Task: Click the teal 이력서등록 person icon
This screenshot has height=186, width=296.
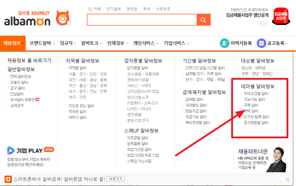Action: tap(224, 43)
